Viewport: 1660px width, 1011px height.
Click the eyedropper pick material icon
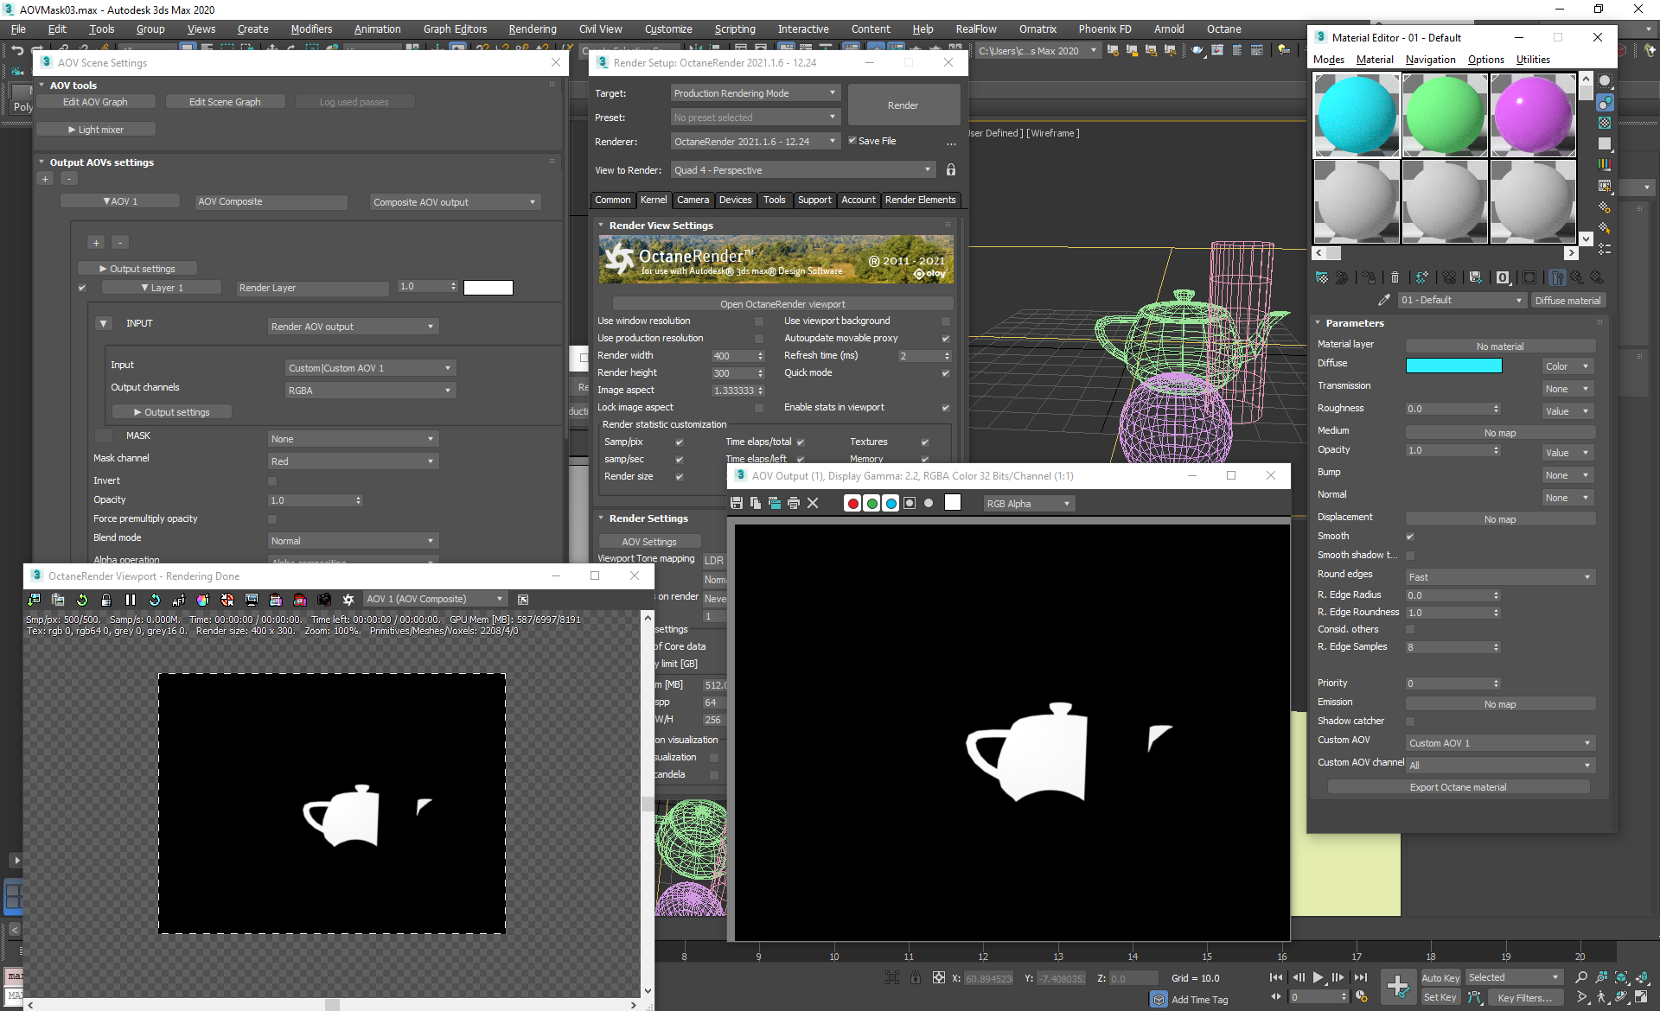click(1383, 300)
